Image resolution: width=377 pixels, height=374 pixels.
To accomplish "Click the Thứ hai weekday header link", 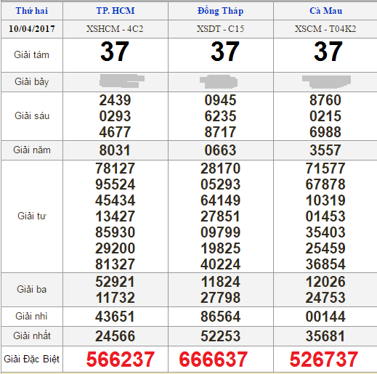I will point(32,11).
